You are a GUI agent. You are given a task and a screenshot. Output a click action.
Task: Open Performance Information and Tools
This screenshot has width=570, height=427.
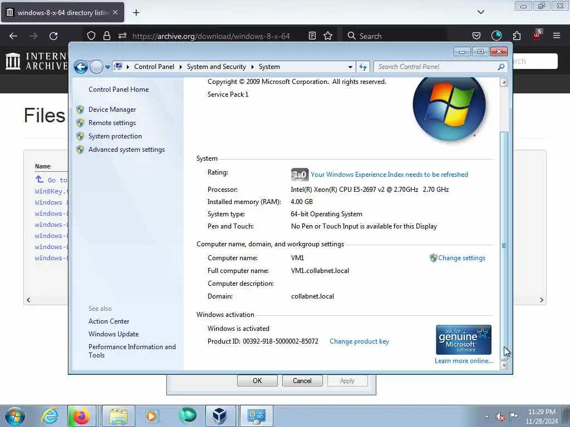[x=132, y=351]
